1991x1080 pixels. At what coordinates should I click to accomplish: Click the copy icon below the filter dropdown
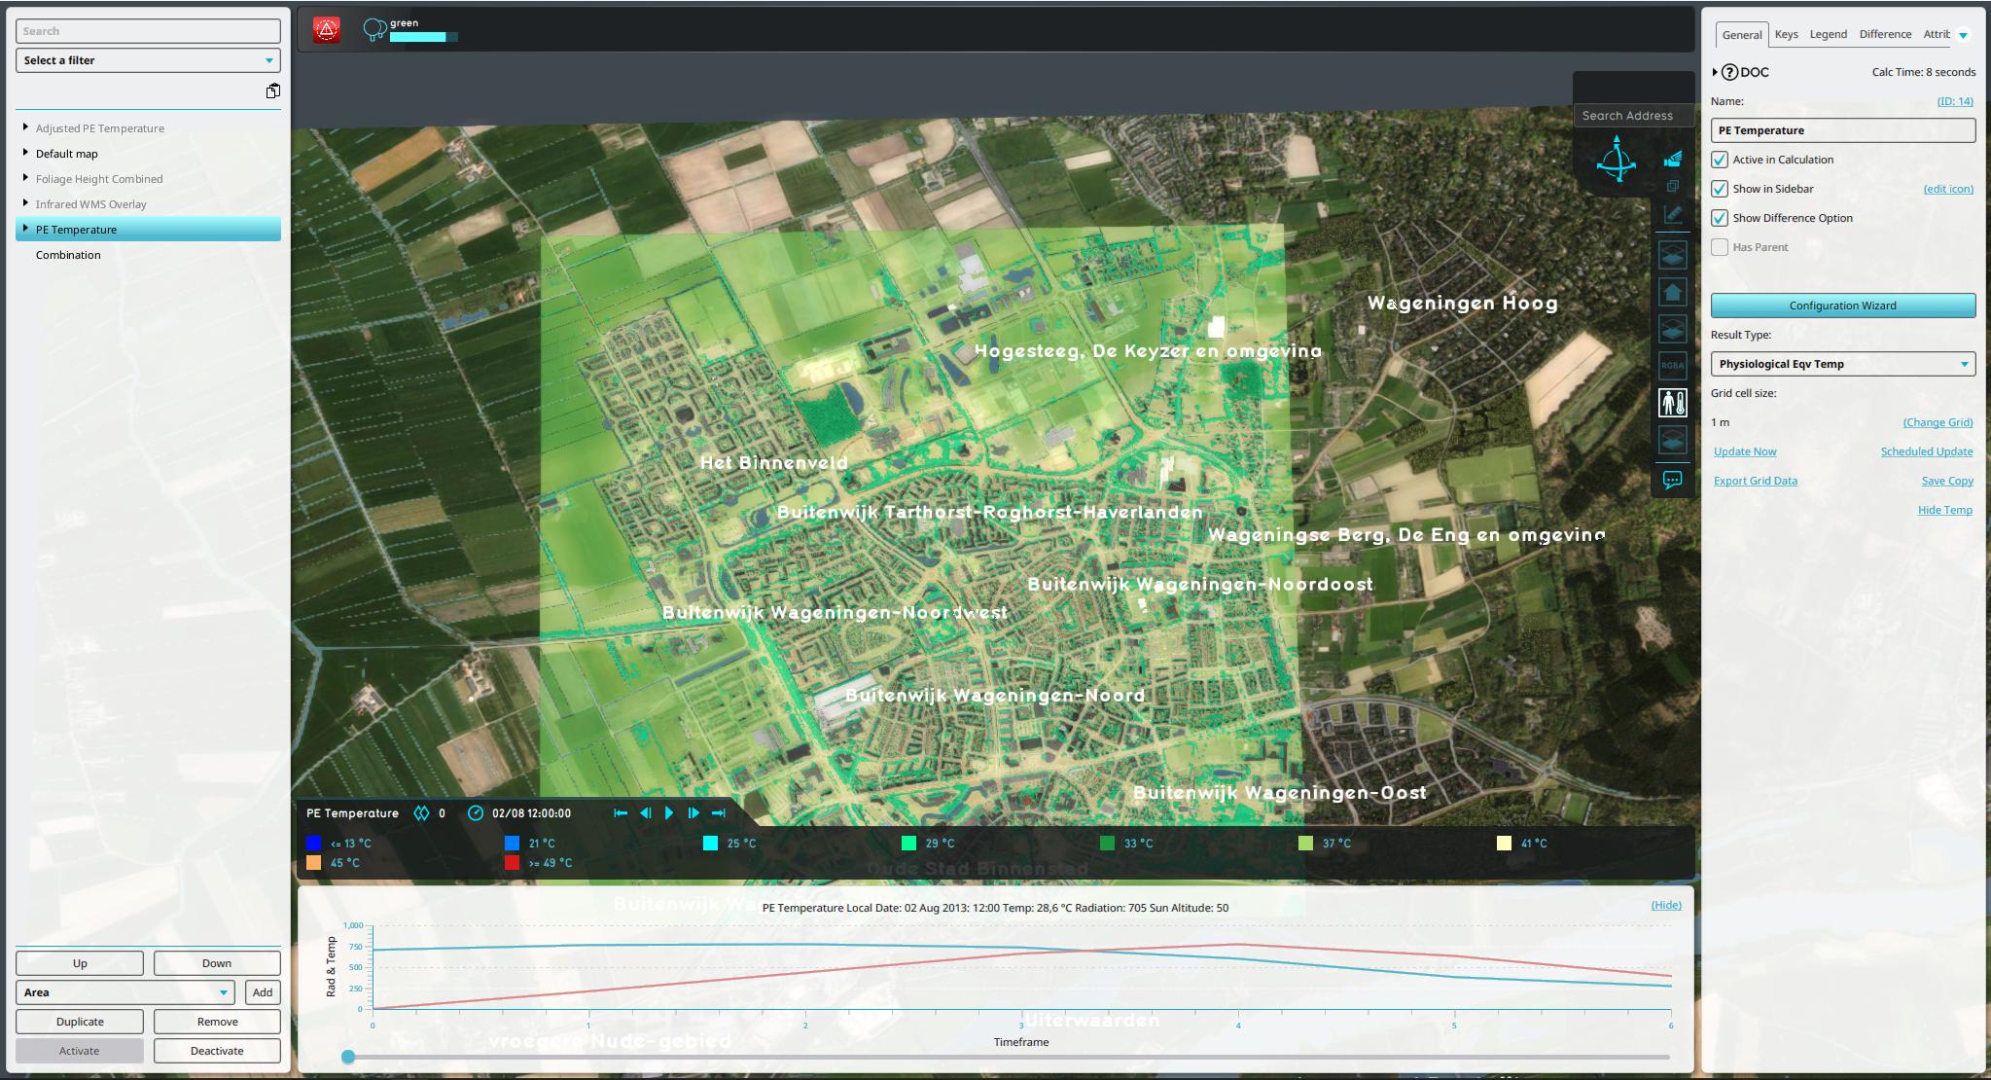tap(272, 90)
